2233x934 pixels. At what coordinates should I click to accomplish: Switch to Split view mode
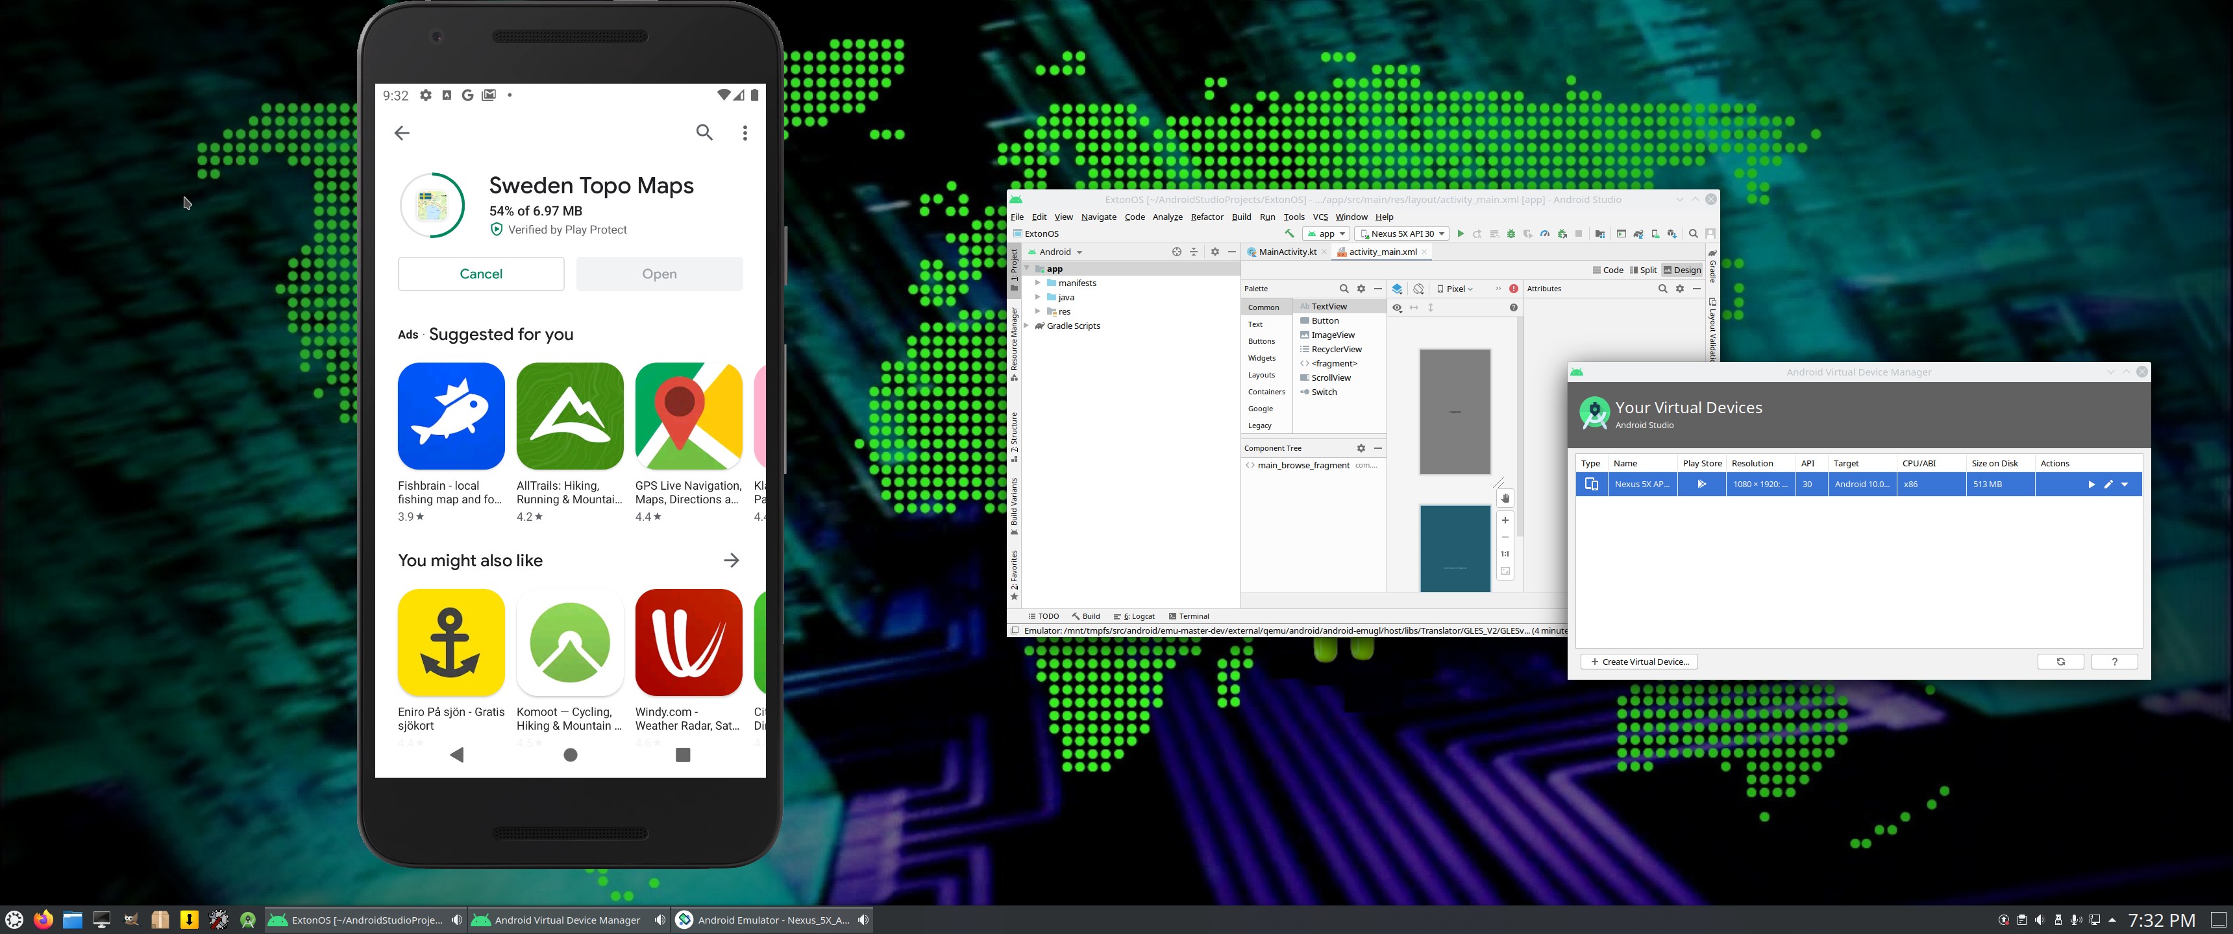[x=1643, y=270]
